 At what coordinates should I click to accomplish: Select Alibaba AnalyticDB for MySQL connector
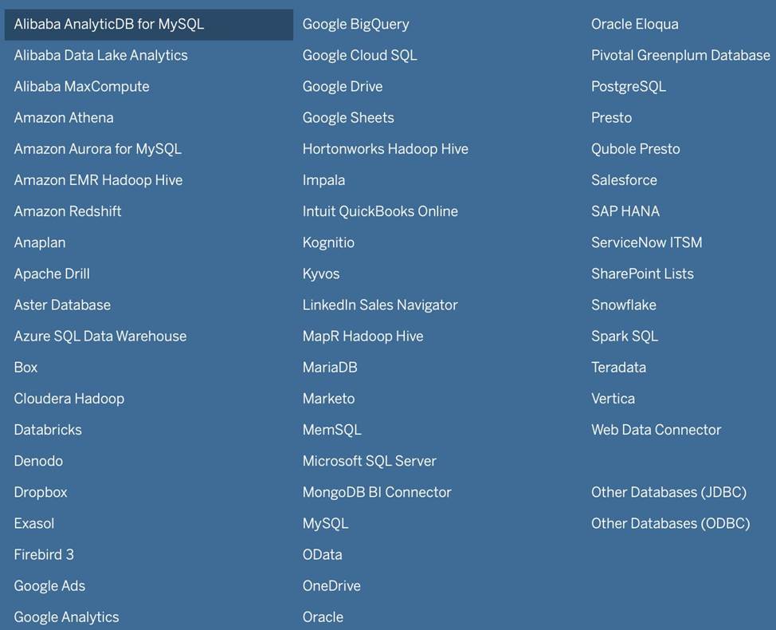(109, 24)
